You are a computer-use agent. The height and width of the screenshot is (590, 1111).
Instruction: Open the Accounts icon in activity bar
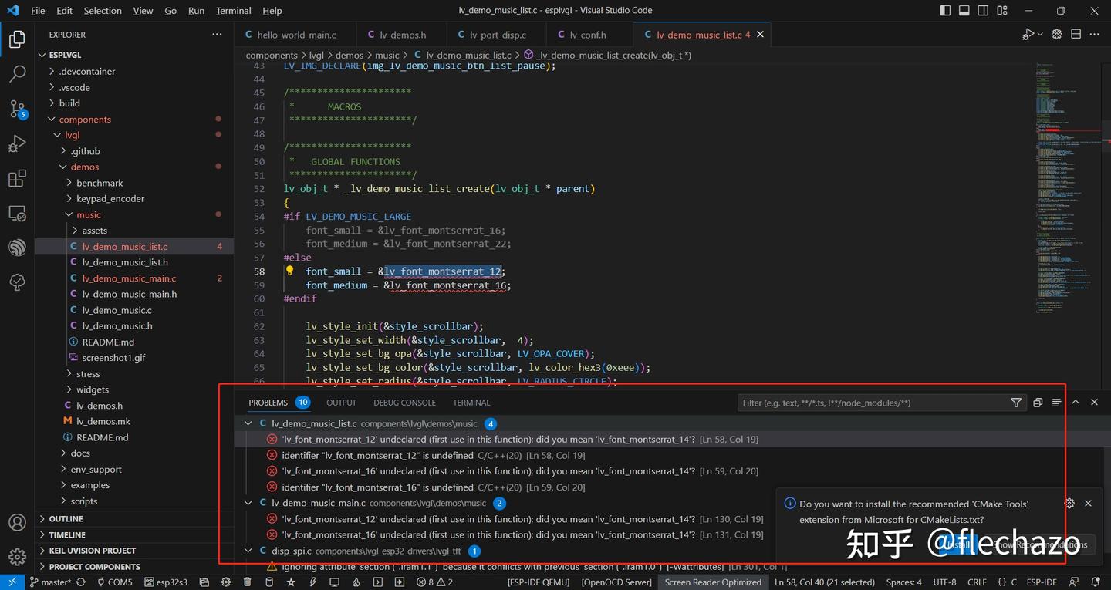pyautogui.click(x=17, y=522)
